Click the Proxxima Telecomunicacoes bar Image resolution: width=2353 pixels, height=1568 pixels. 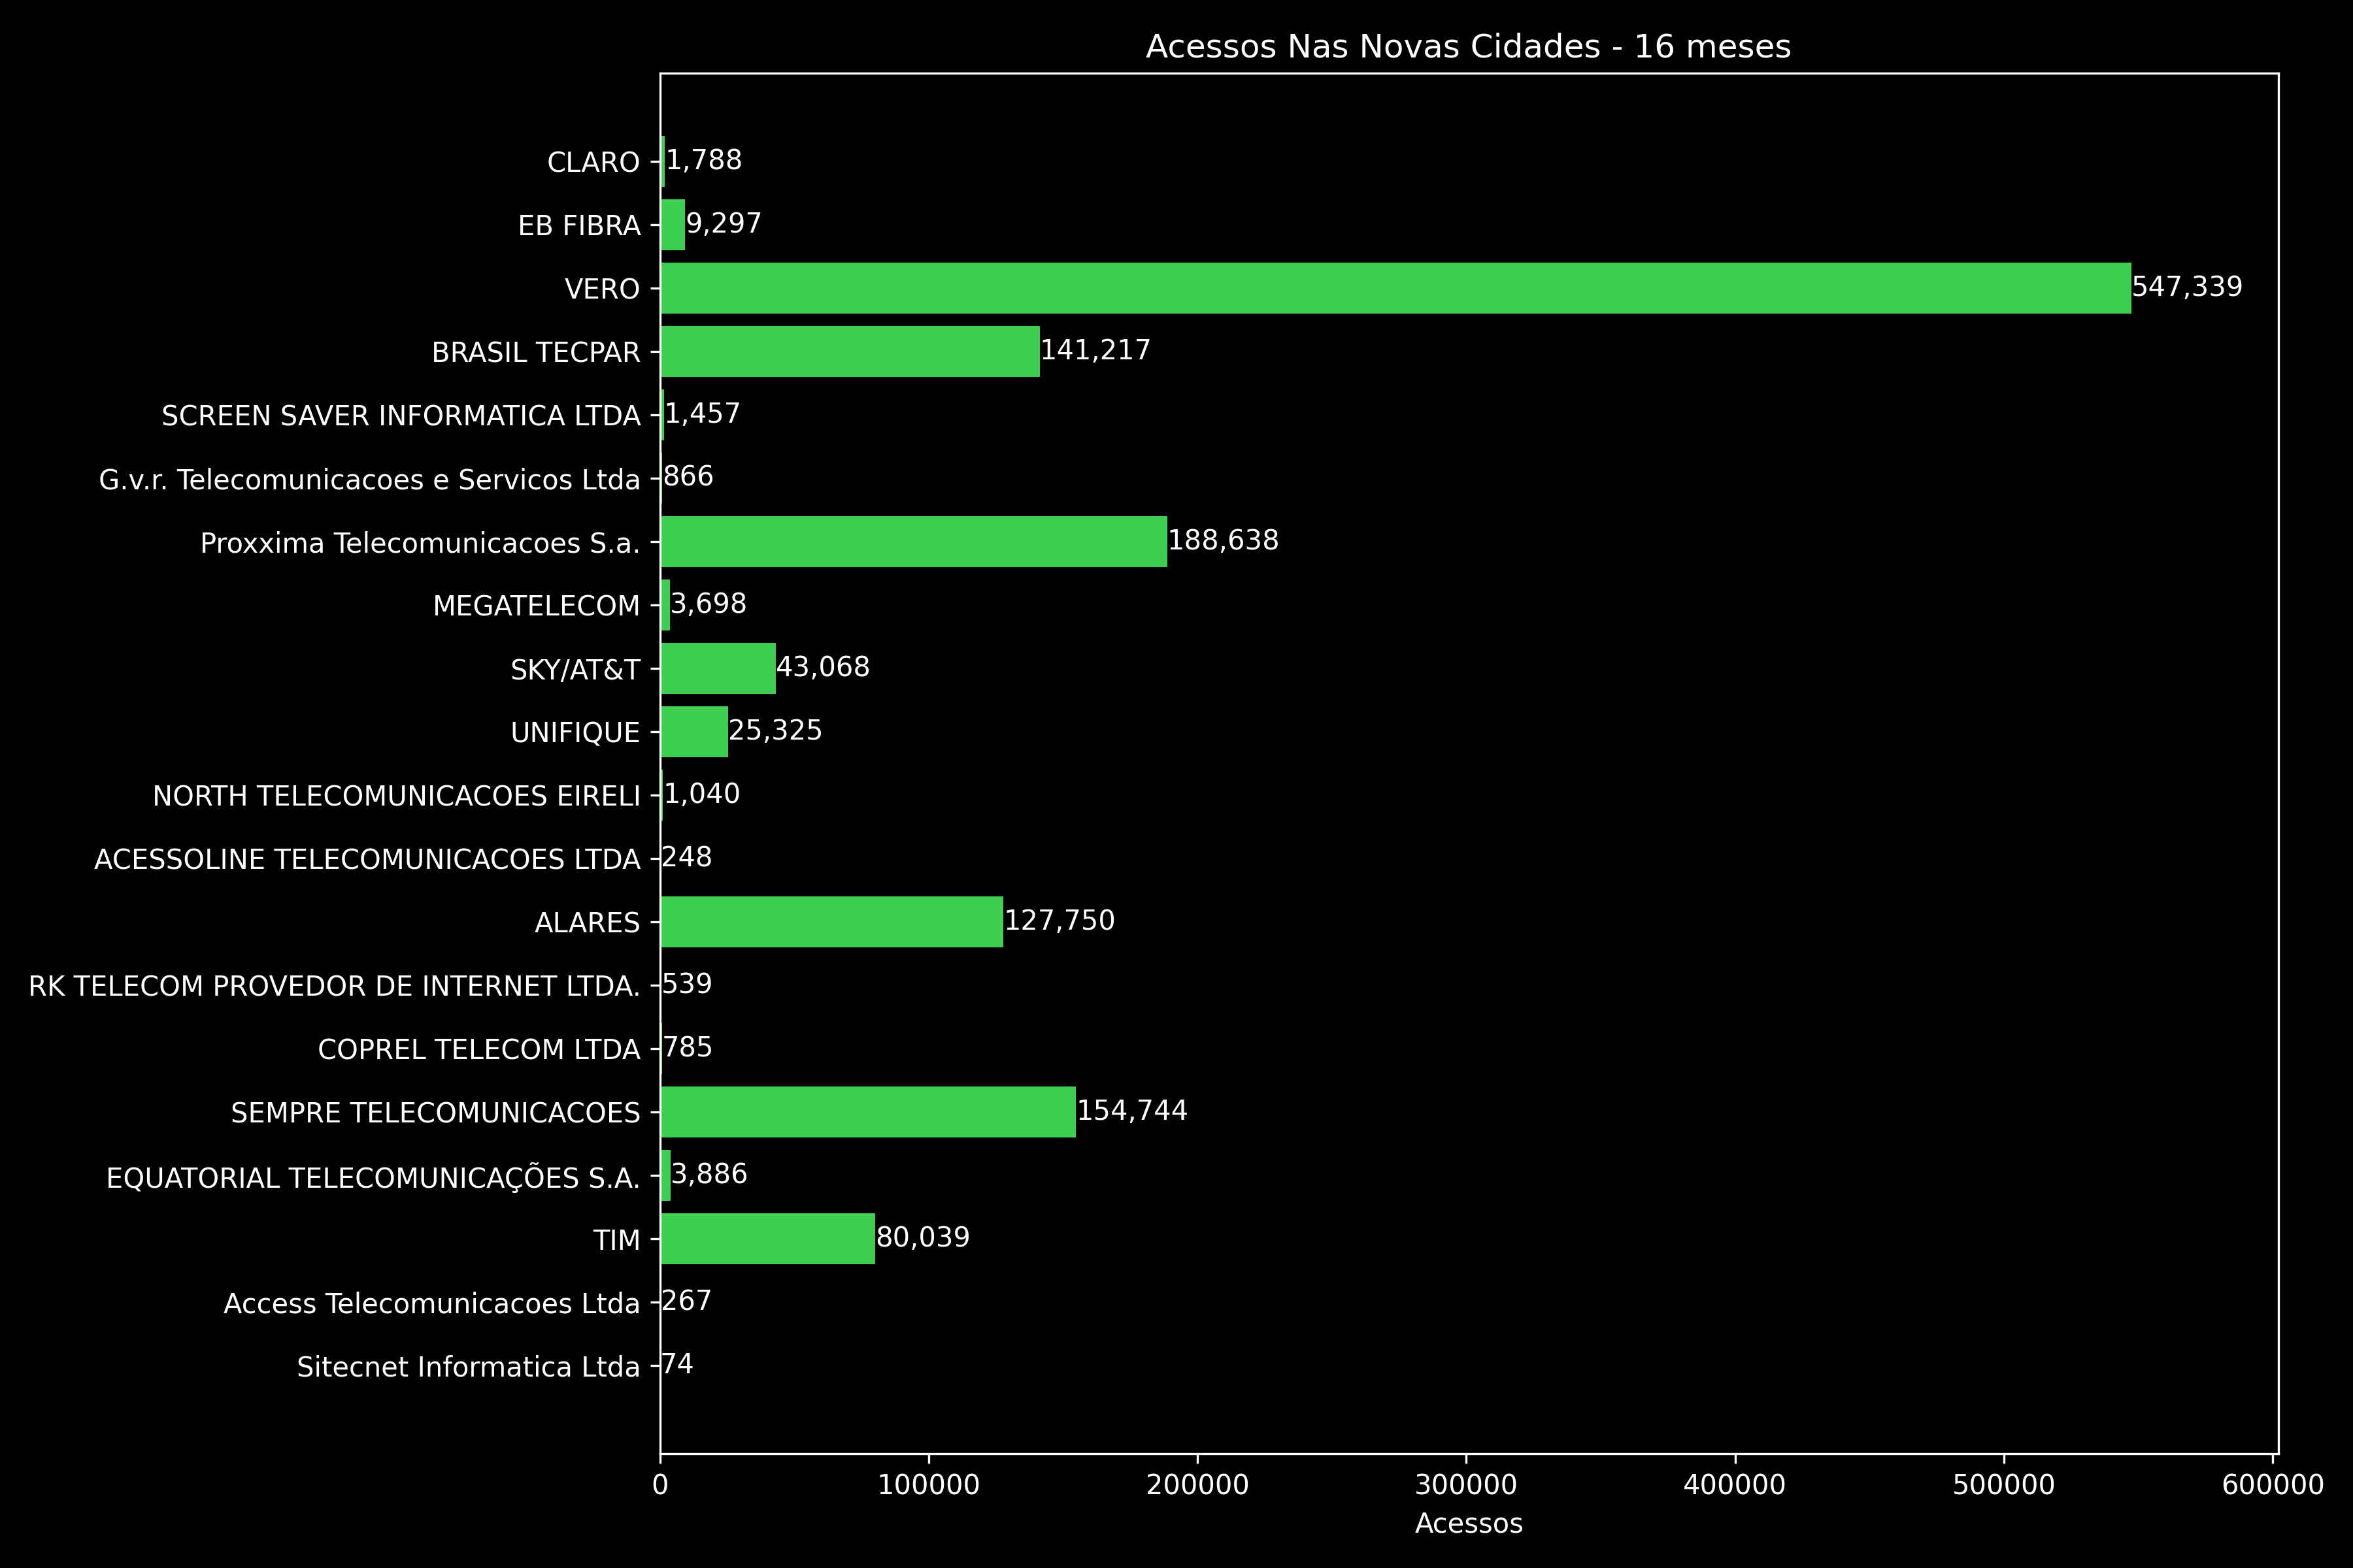(913, 541)
